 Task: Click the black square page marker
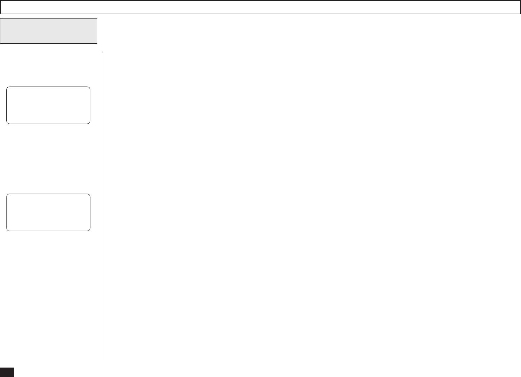[7, 372]
